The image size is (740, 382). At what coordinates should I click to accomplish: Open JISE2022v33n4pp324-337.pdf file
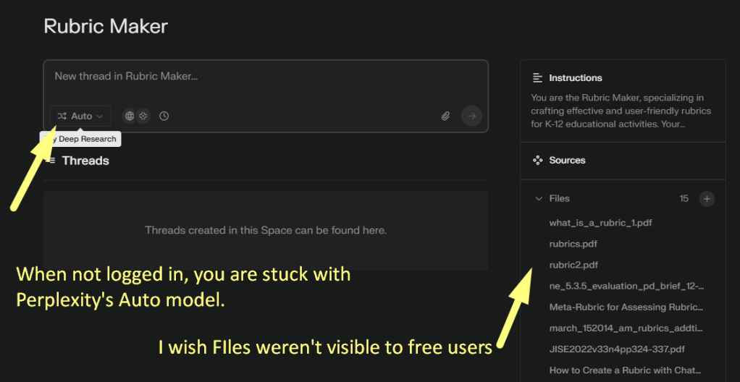(x=617, y=349)
